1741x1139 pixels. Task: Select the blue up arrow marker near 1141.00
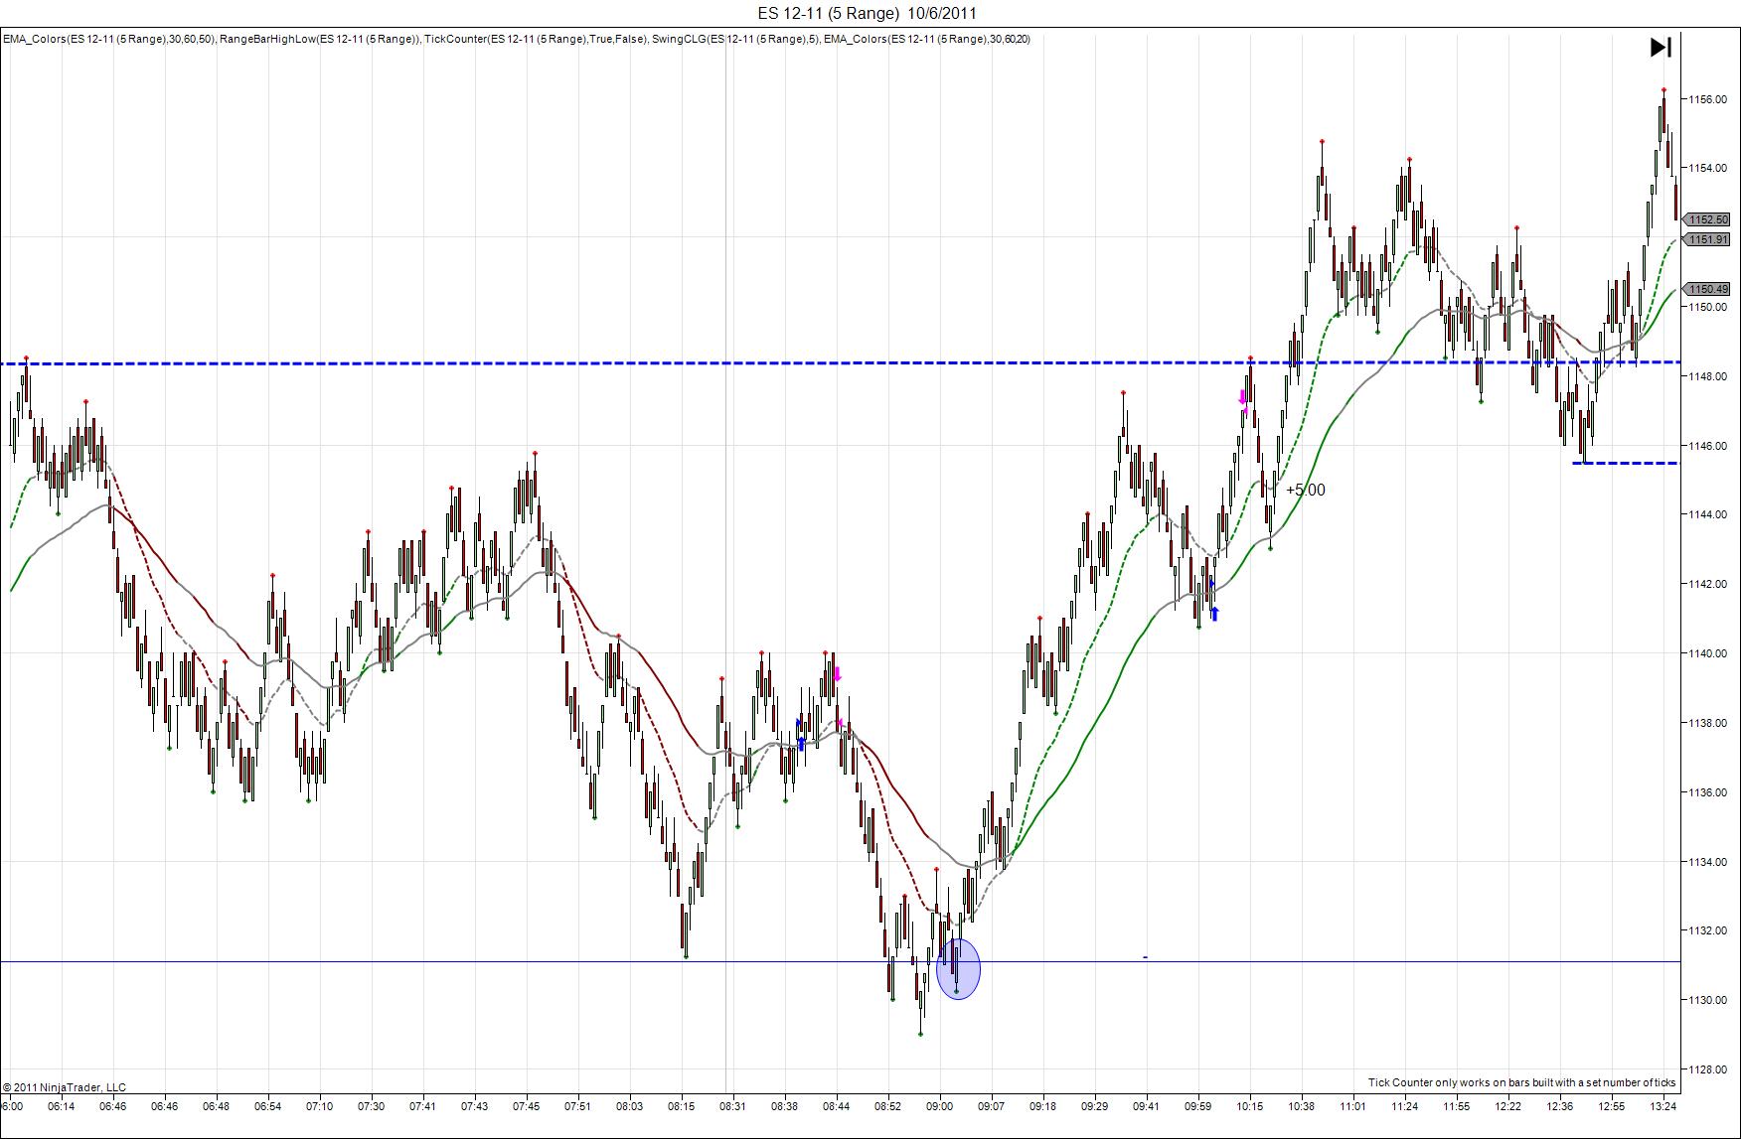pyautogui.click(x=1214, y=614)
